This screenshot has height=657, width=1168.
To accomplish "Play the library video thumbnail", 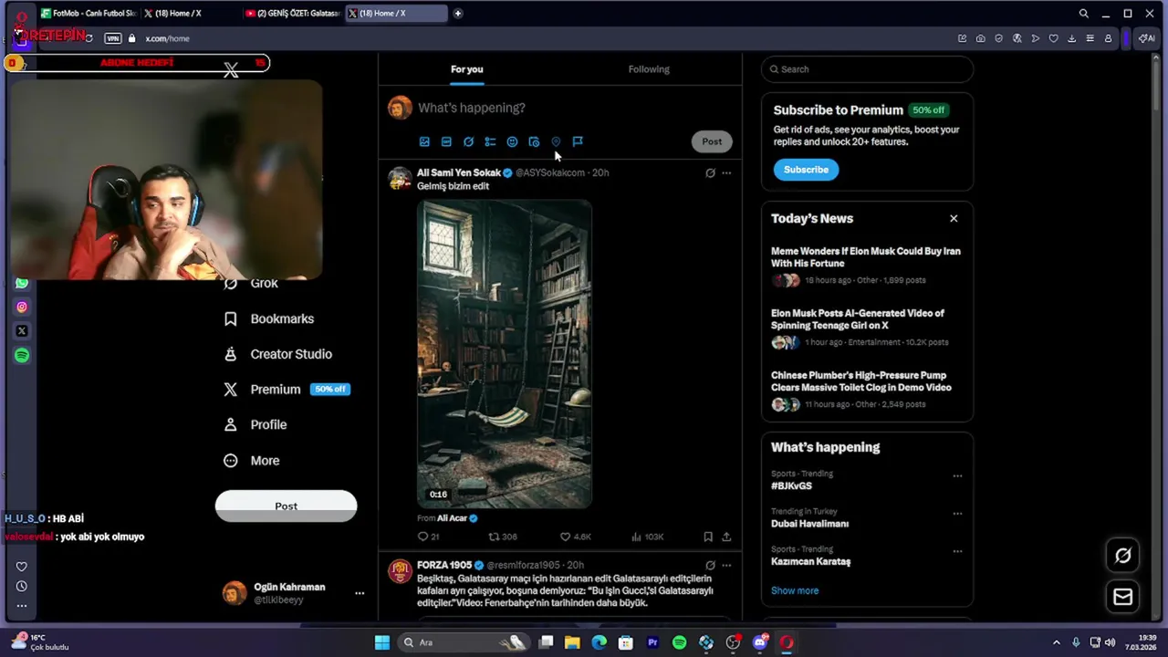I will pos(505,354).
